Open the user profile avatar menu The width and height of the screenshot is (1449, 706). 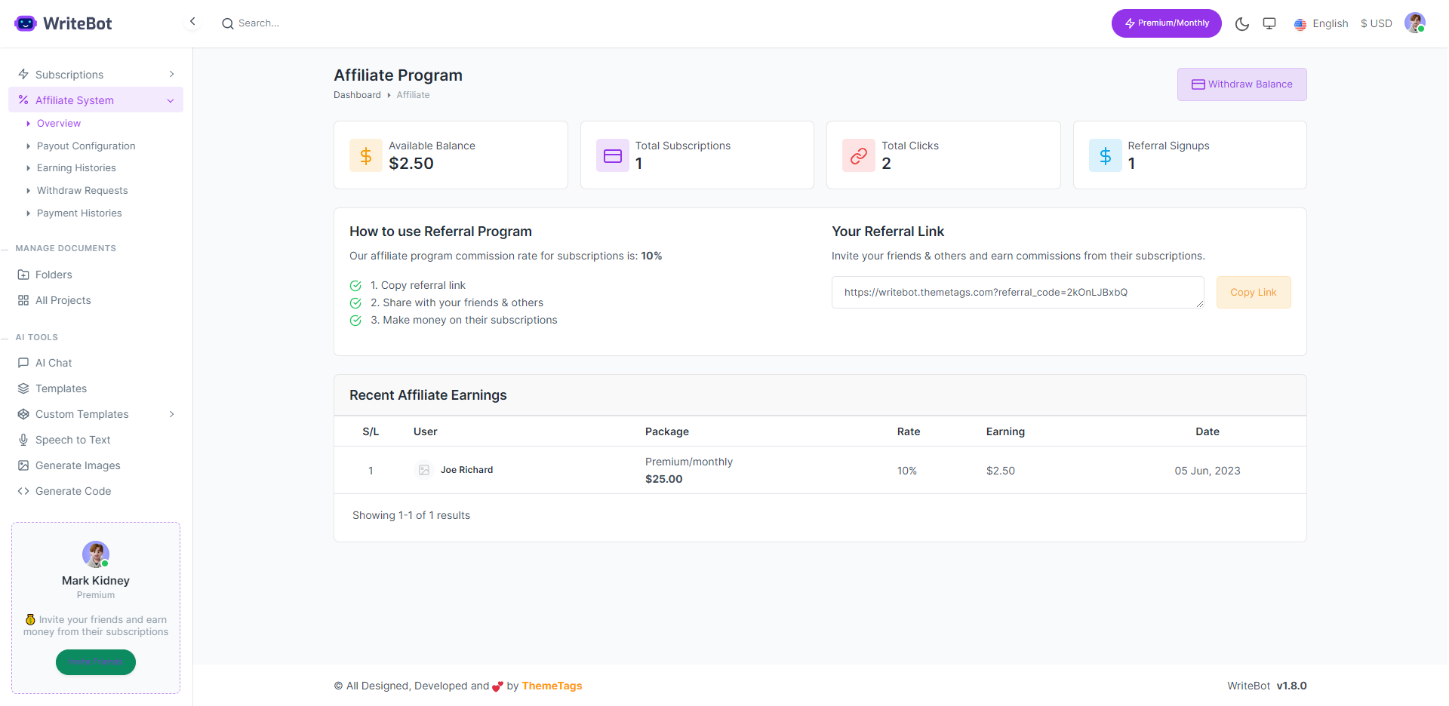coord(1415,23)
